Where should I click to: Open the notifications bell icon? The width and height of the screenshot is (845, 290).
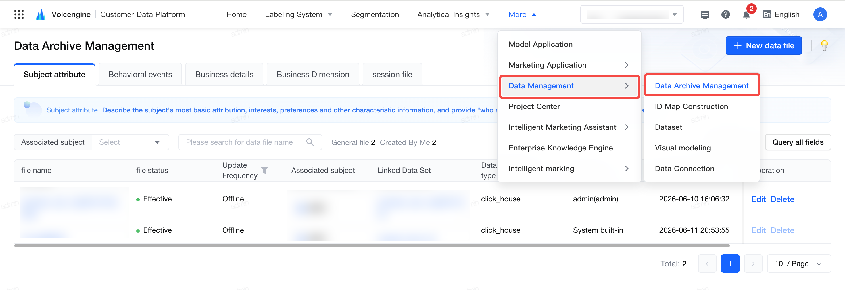[x=746, y=15]
